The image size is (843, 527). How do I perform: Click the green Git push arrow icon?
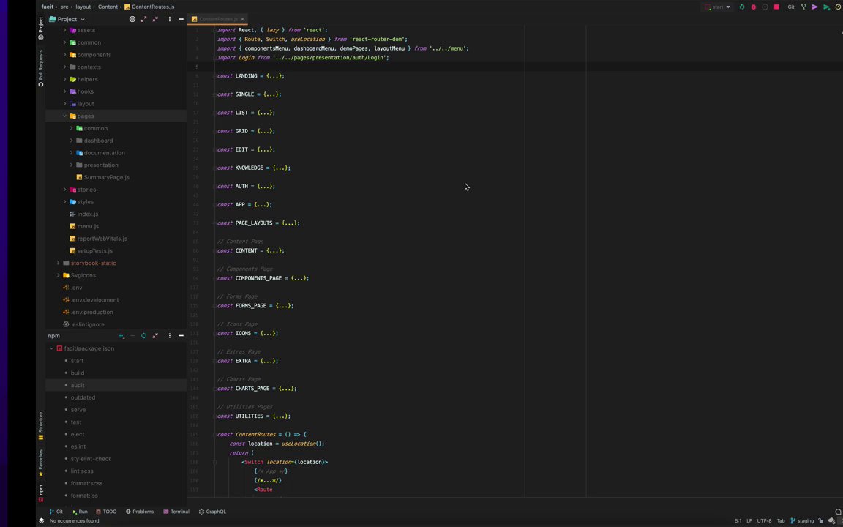(x=826, y=7)
